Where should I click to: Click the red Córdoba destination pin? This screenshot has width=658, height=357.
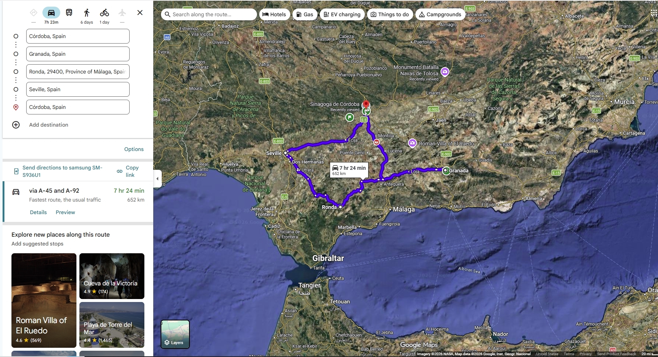pos(366,105)
